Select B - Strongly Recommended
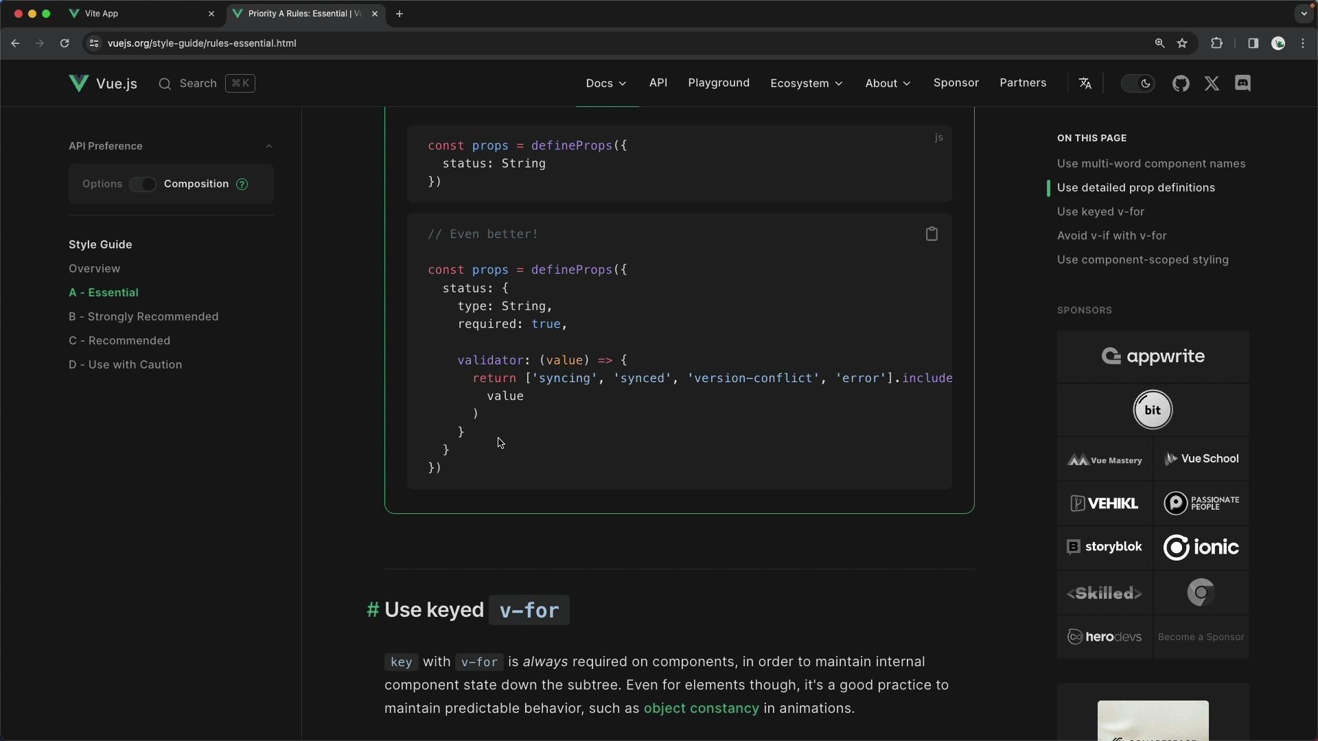This screenshot has height=741, width=1318. (x=143, y=317)
